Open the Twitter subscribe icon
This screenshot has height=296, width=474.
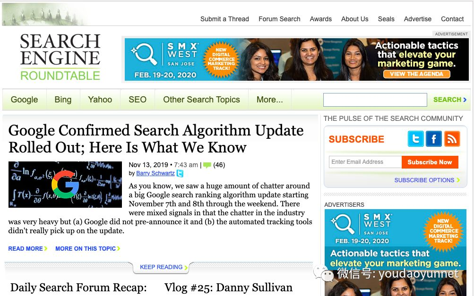416,139
